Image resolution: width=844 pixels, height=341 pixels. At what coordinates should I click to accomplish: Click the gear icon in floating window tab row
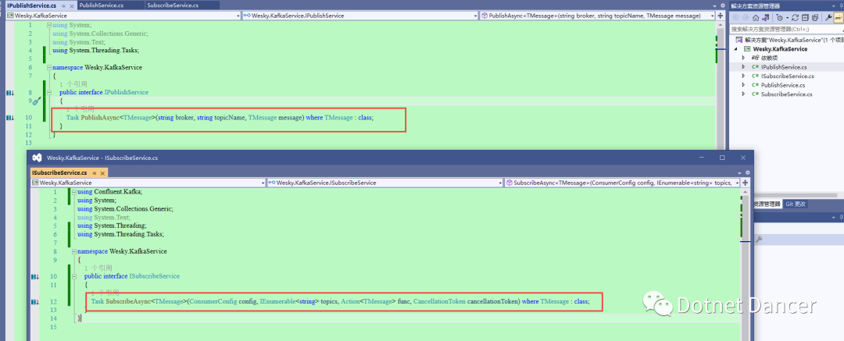tap(748, 172)
